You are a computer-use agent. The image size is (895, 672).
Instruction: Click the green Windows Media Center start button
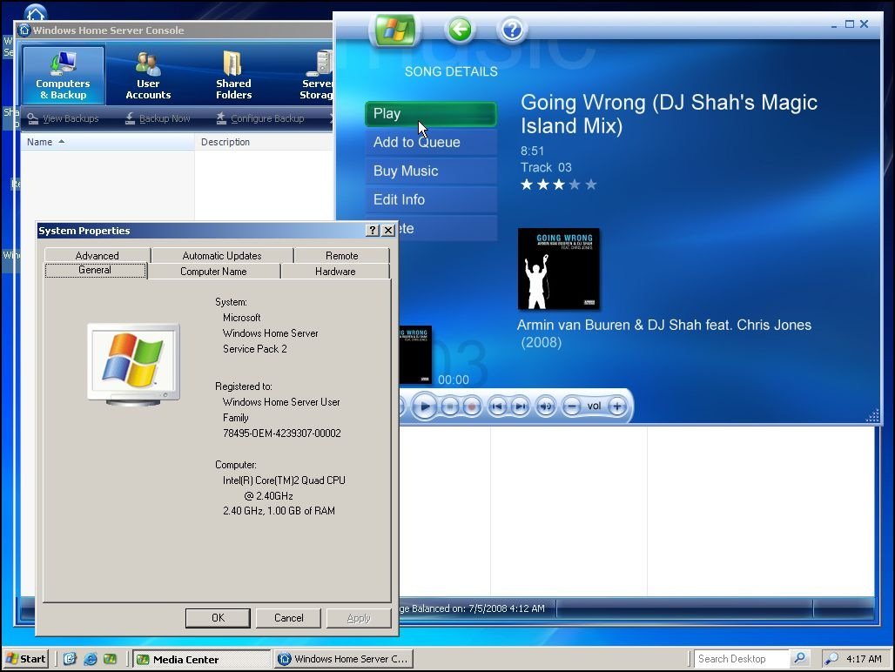click(x=395, y=29)
